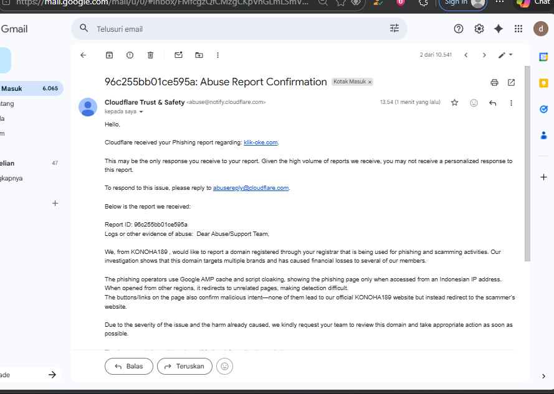Click the 13.54 timestamp
The height and width of the screenshot is (394, 554).
[x=410, y=102]
